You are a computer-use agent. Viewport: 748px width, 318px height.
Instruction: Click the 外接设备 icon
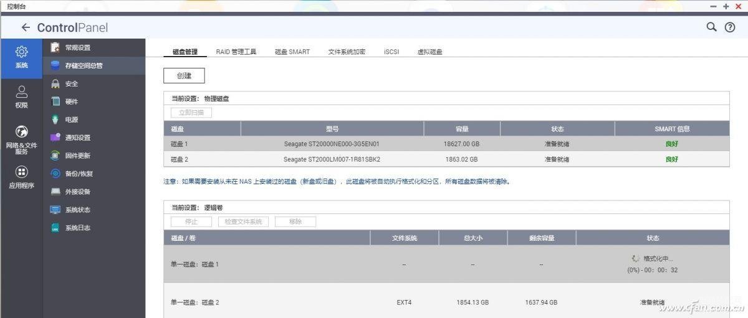click(x=55, y=192)
